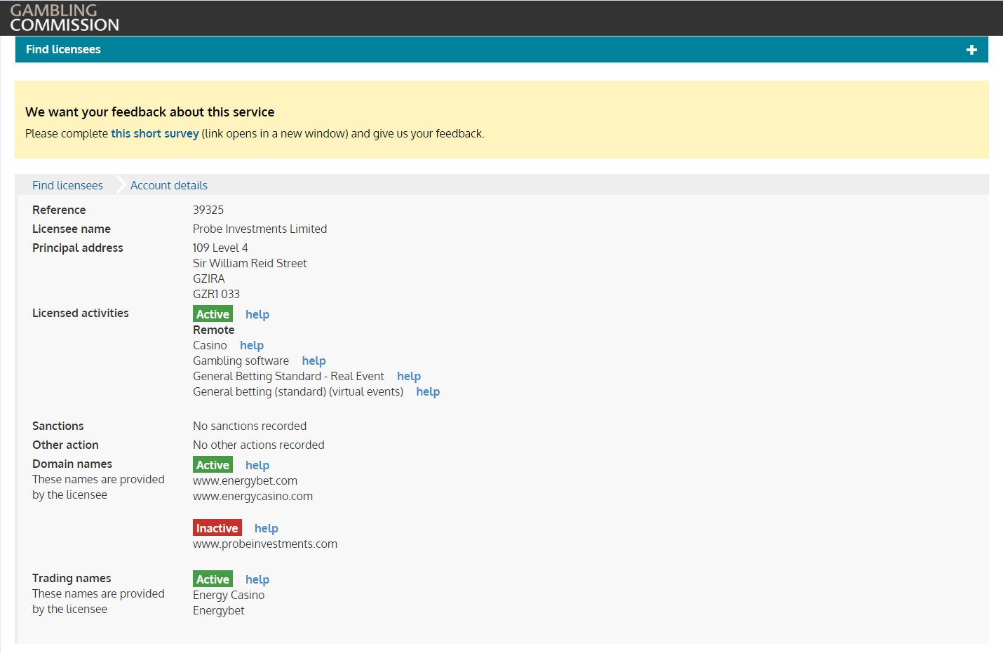This screenshot has height=653, width=1003.
Task: Go to Find licensees breadcrumb
Action: 67,186
